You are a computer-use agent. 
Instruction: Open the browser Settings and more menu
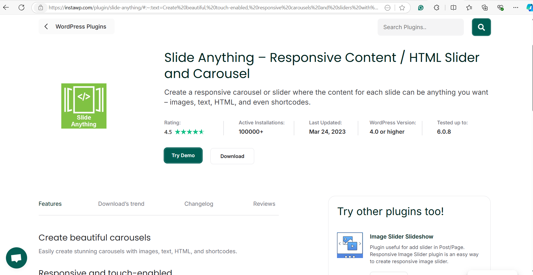pyautogui.click(x=516, y=8)
